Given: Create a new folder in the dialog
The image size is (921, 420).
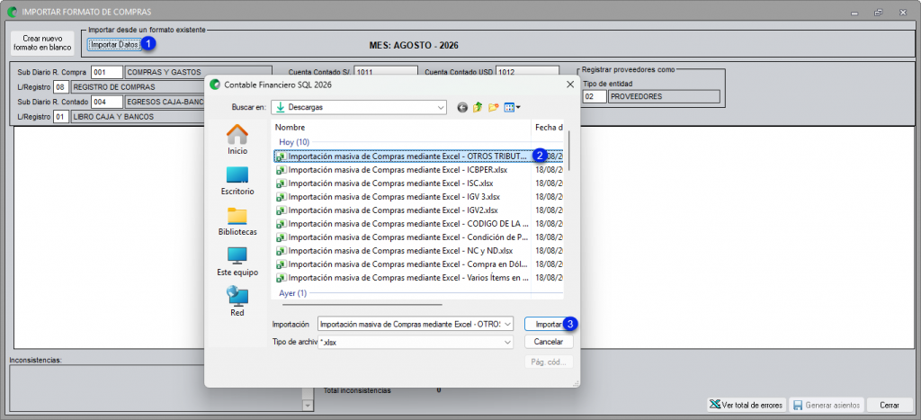Looking at the screenshot, I should pyautogui.click(x=494, y=108).
